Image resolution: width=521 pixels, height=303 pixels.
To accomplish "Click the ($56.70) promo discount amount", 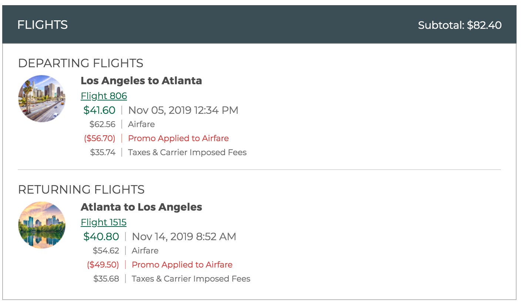I will tap(100, 138).
